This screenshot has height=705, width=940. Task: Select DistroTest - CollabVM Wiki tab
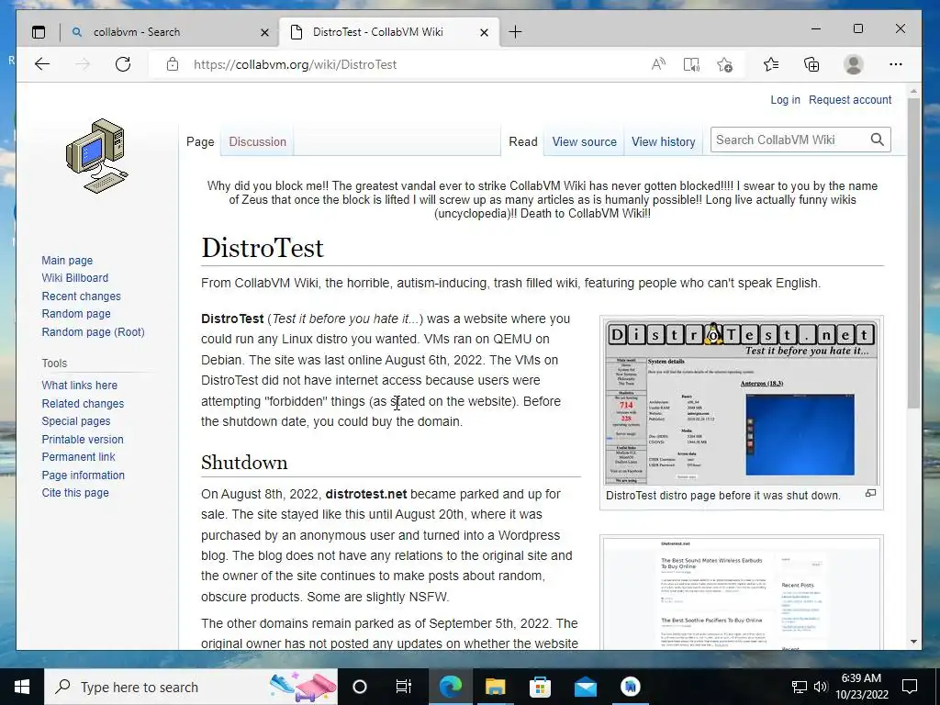[x=386, y=32]
